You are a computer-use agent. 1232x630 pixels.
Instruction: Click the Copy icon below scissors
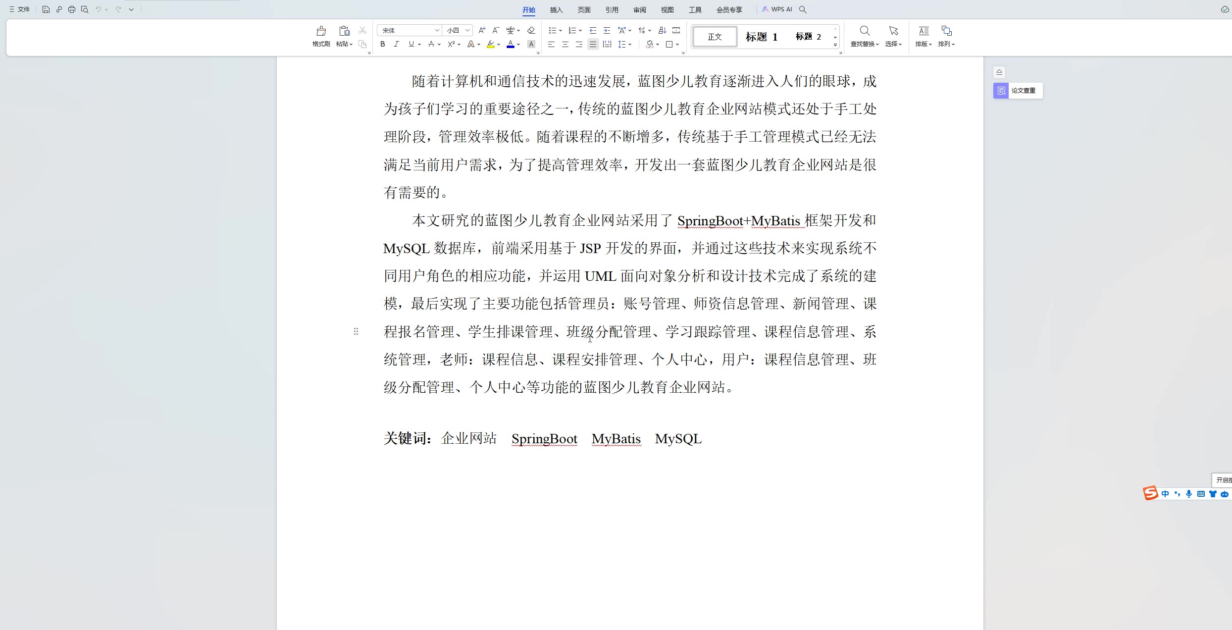point(362,44)
